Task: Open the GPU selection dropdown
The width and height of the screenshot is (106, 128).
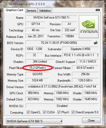Action: coord(34,121)
